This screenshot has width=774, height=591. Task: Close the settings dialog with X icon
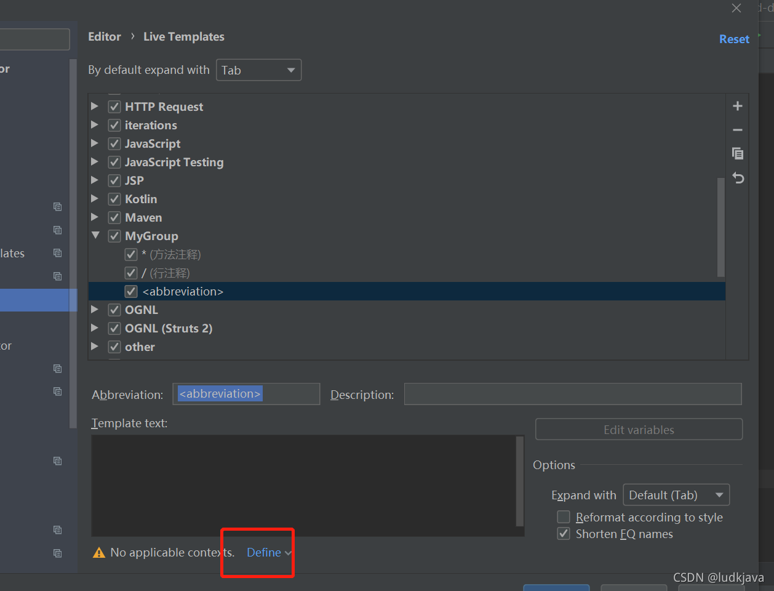click(x=736, y=8)
